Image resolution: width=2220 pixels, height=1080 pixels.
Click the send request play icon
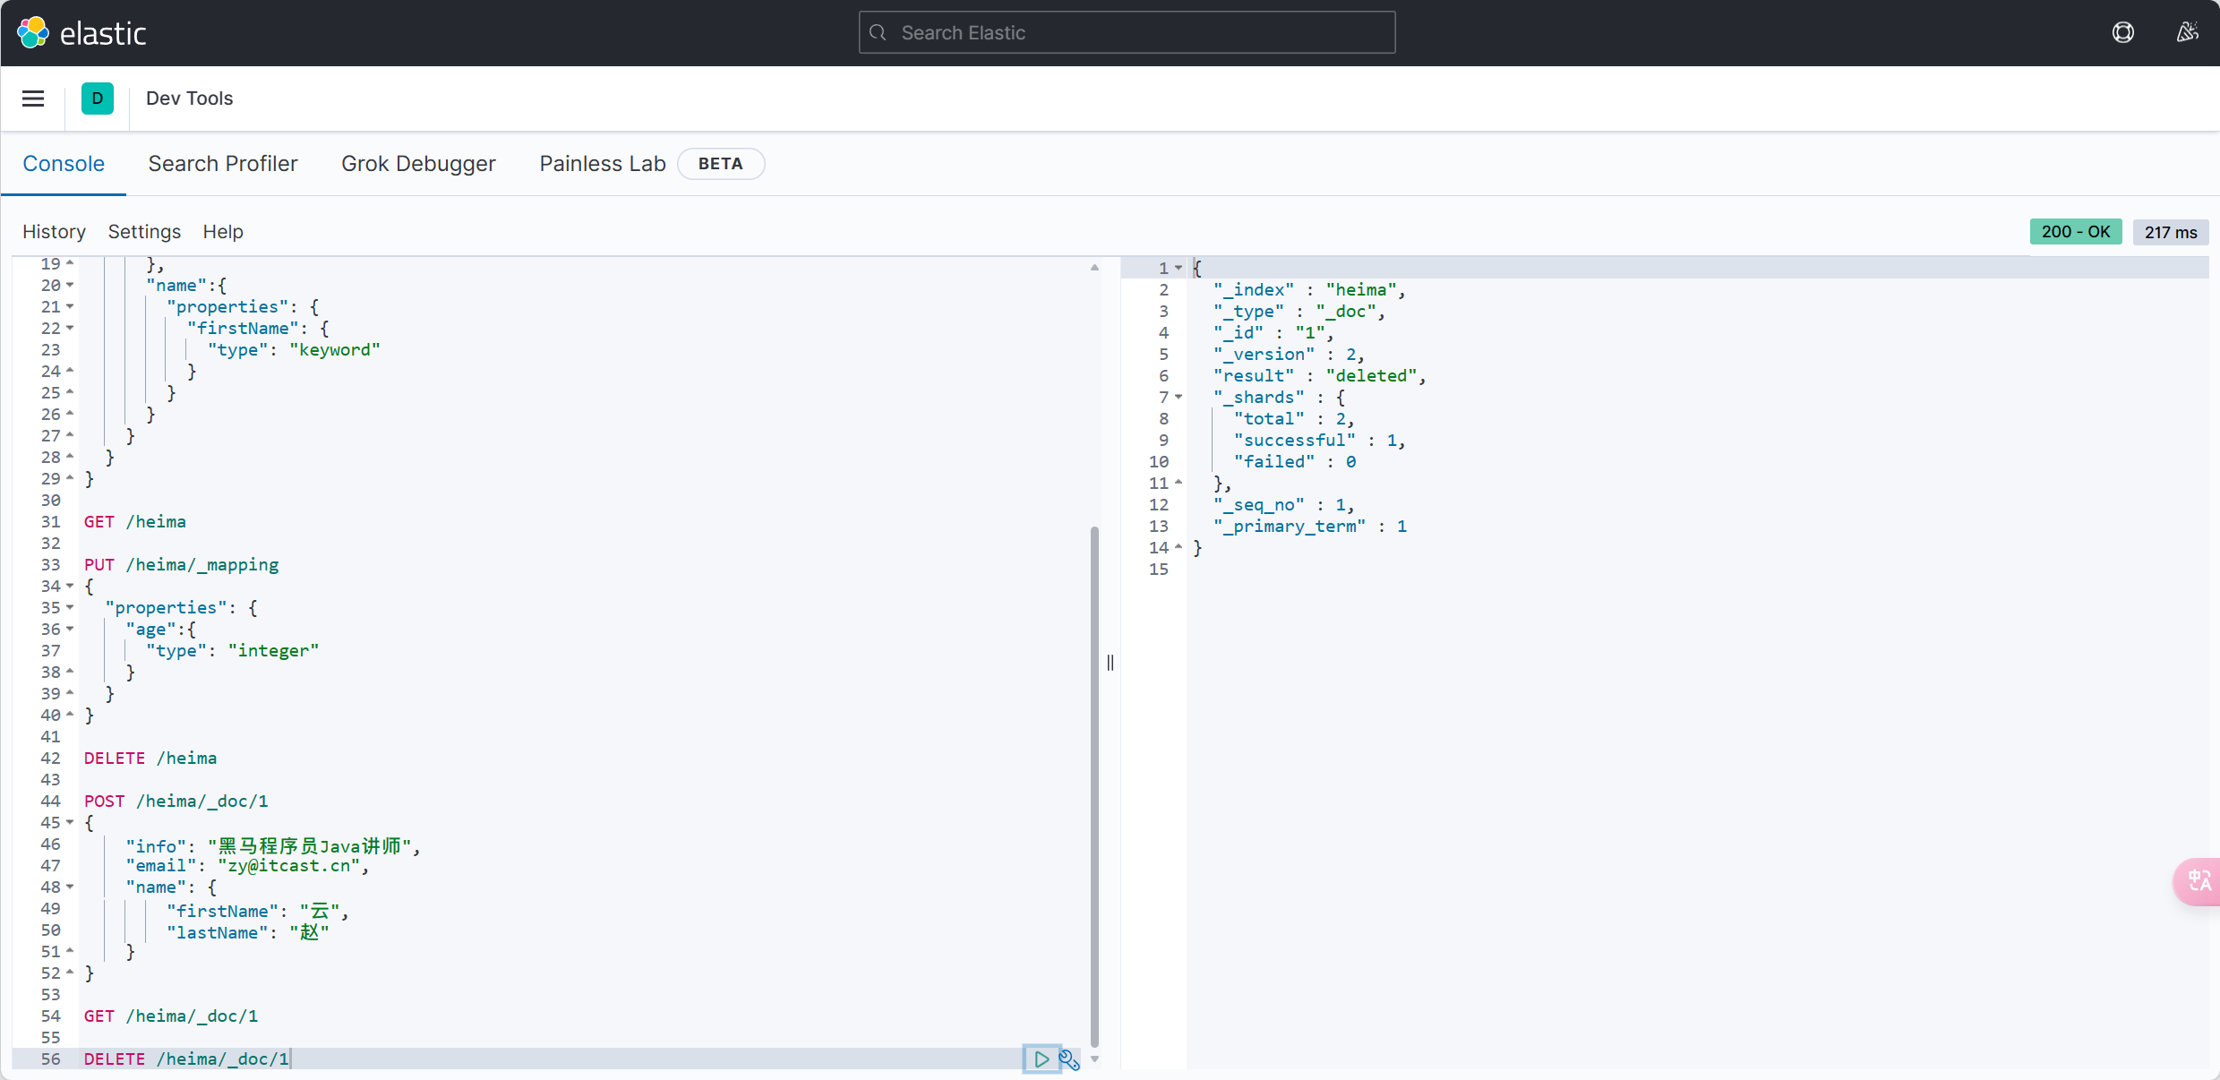pos(1041,1059)
